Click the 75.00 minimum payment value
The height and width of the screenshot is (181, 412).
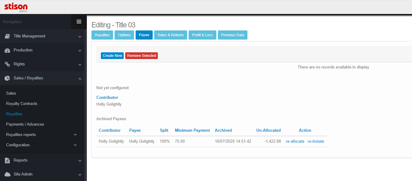click(x=180, y=141)
